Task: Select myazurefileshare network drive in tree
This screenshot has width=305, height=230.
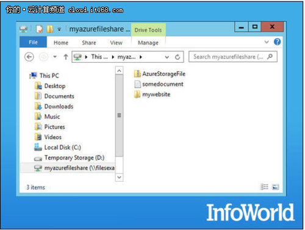Action: tap(68, 168)
